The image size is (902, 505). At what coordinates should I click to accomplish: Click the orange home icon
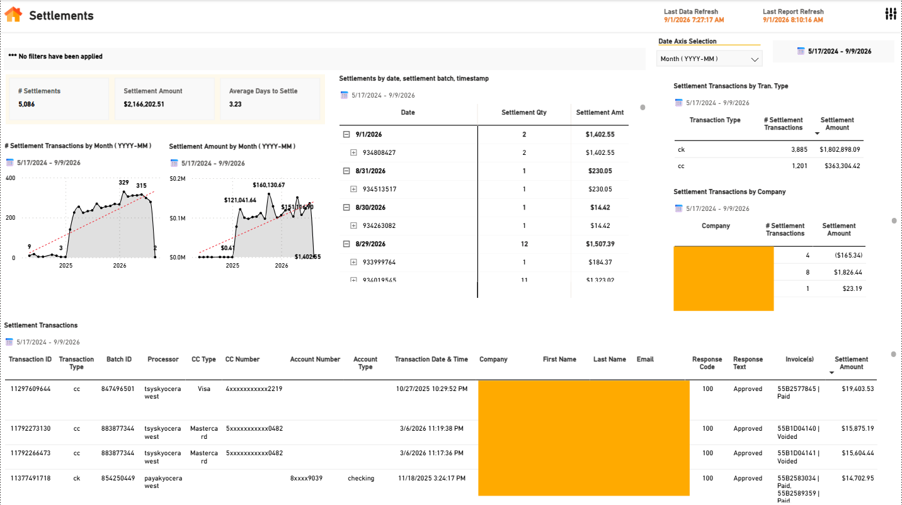pyautogui.click(x=13, y=14)
